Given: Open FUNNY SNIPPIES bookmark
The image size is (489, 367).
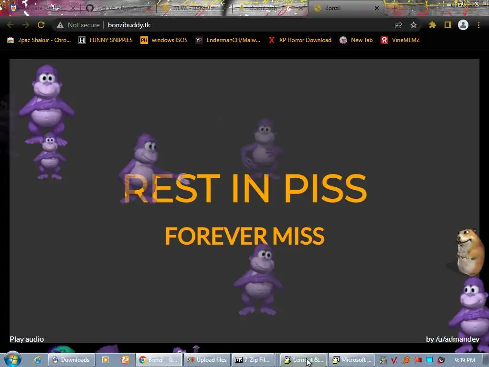Looking at the screenshot, I should (x=106, y=40).
